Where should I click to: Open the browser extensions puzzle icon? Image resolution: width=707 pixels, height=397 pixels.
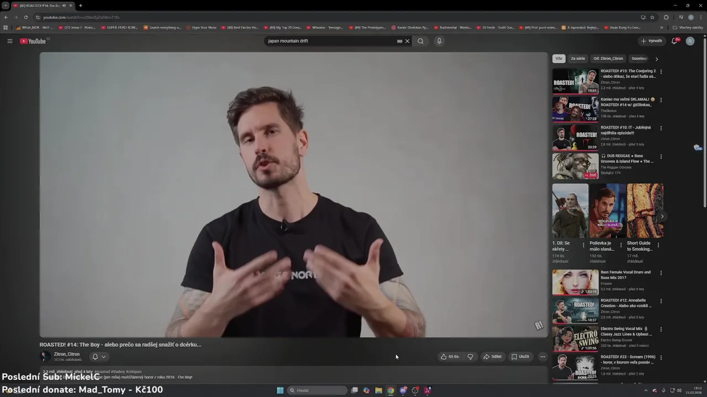(666, 17)
